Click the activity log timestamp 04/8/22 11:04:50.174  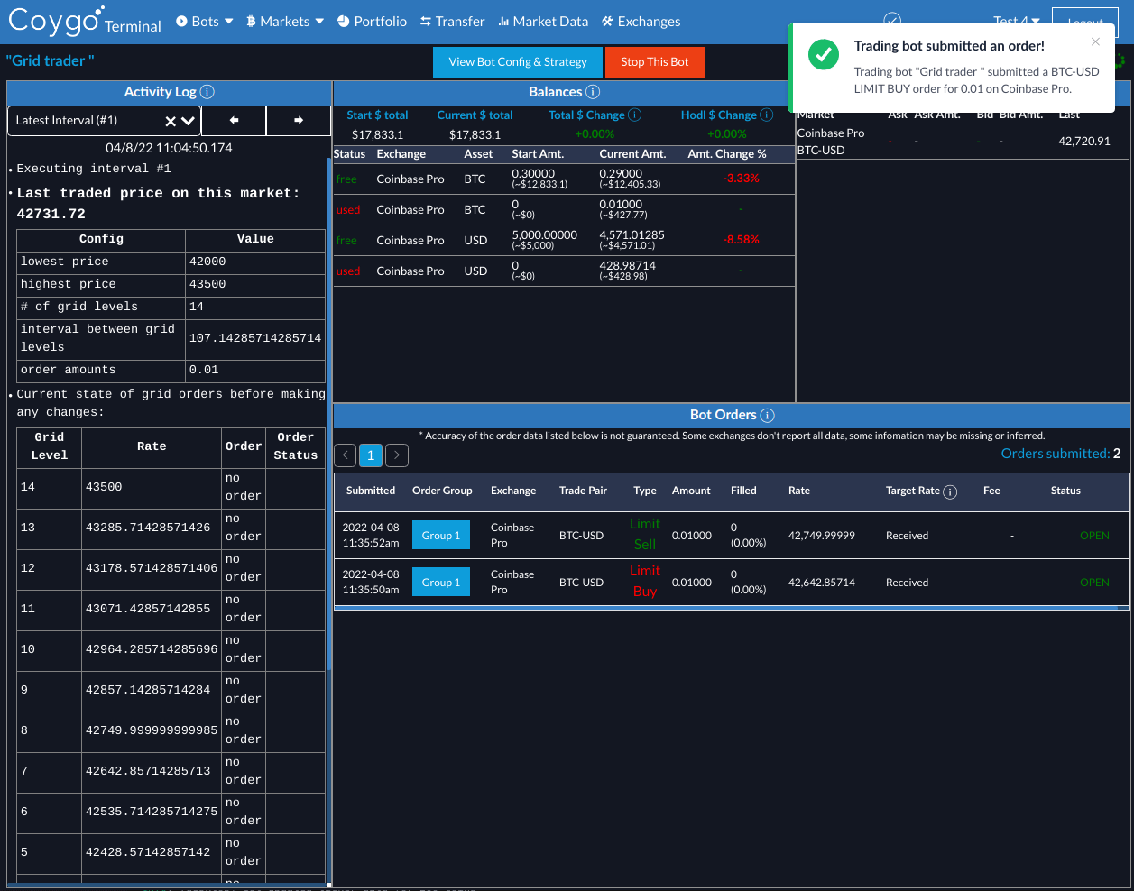(x=169, y=148)
